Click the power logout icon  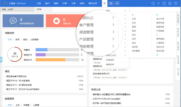pyautogui.click(x=176, y=3)
